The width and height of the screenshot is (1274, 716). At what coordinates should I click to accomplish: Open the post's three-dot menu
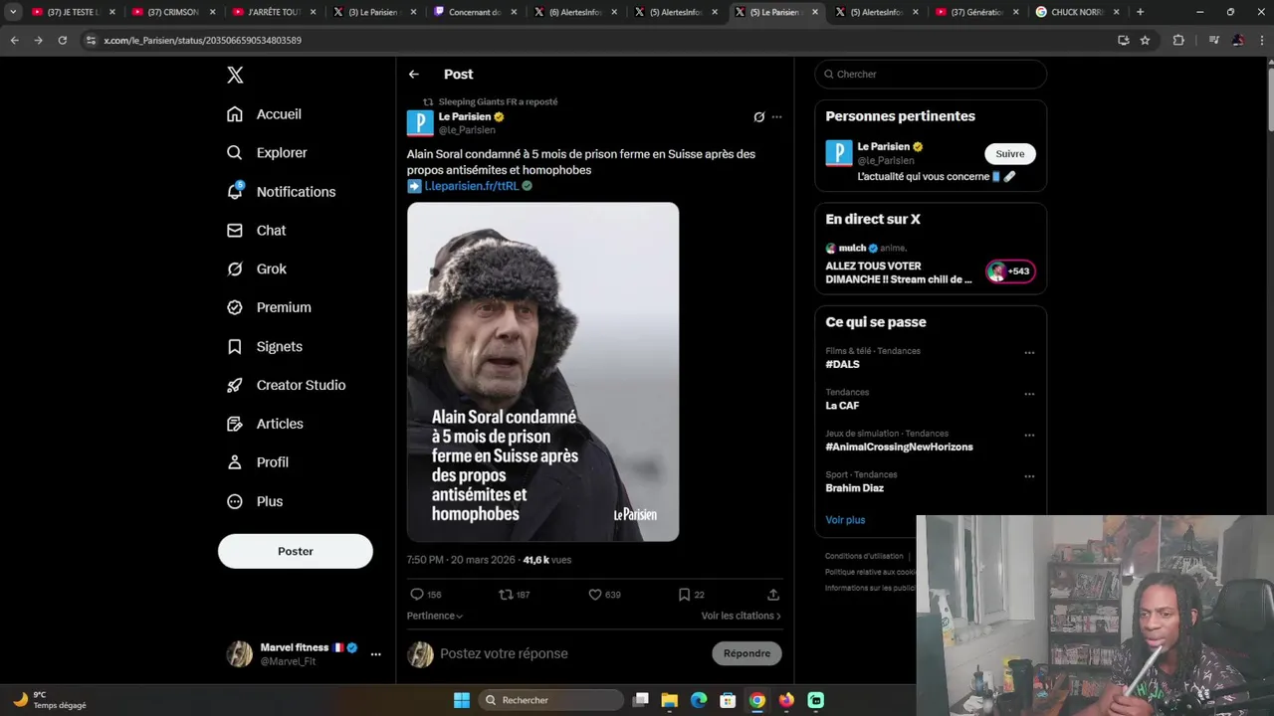[x=777, y=117]
